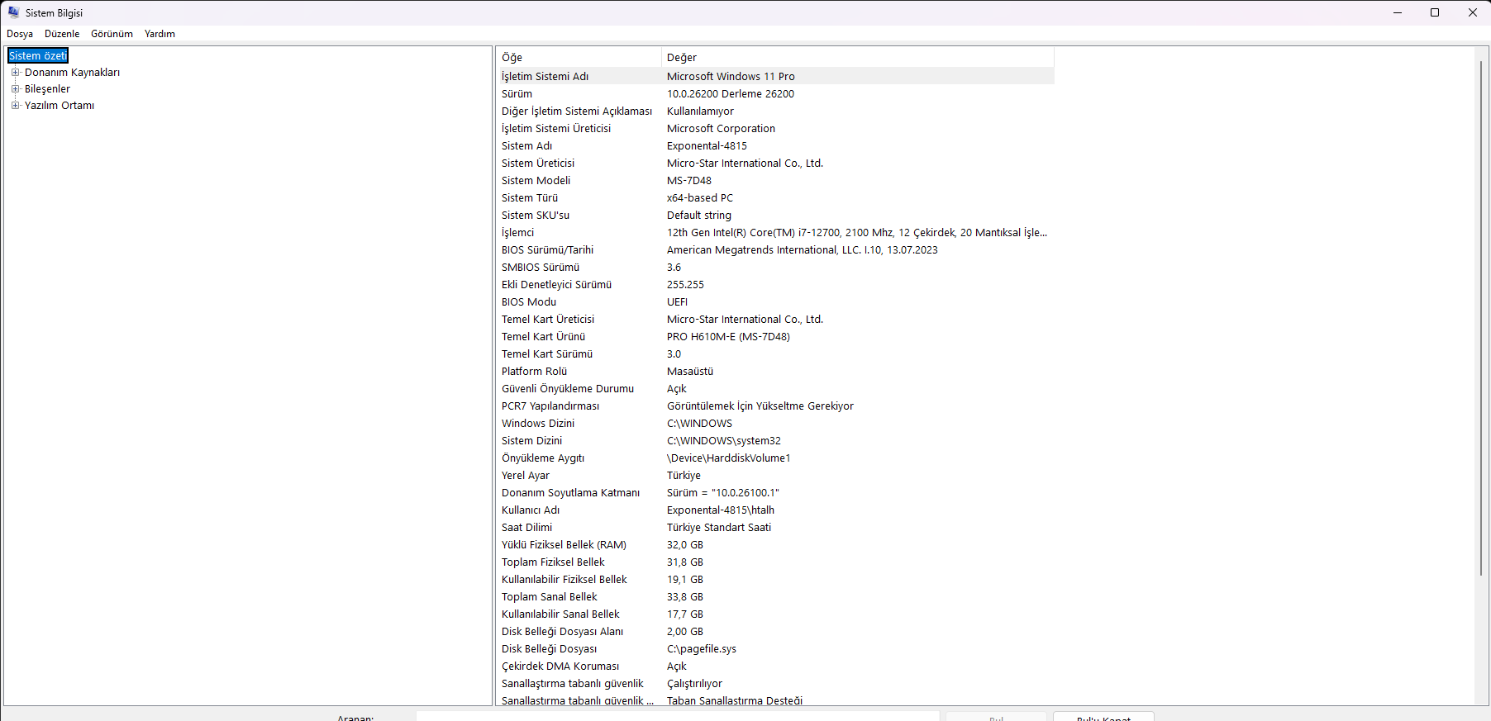Select value UEFI
The width and height of the screenshot is (1491, 721).
(x=678, y=301)
